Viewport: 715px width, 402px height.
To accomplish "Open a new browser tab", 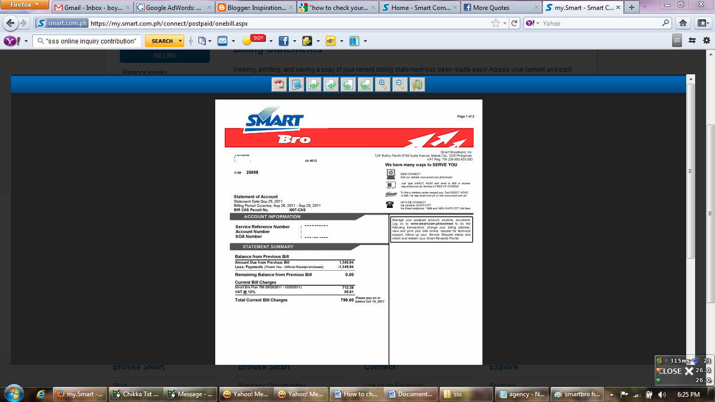I will pos(632,8).
